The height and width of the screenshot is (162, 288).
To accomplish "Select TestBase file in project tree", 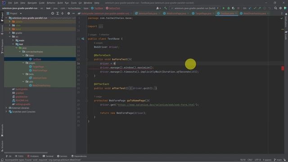I will click(x=37, y=59).
